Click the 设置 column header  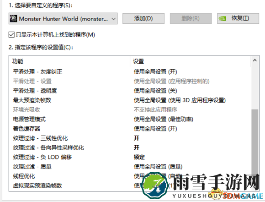(x=191, y=61)
